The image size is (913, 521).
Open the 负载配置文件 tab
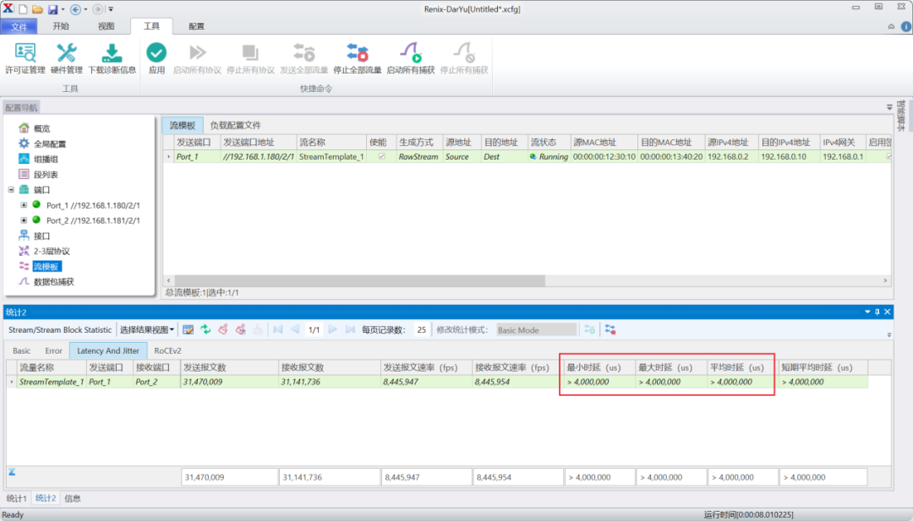tap(235, 125)
